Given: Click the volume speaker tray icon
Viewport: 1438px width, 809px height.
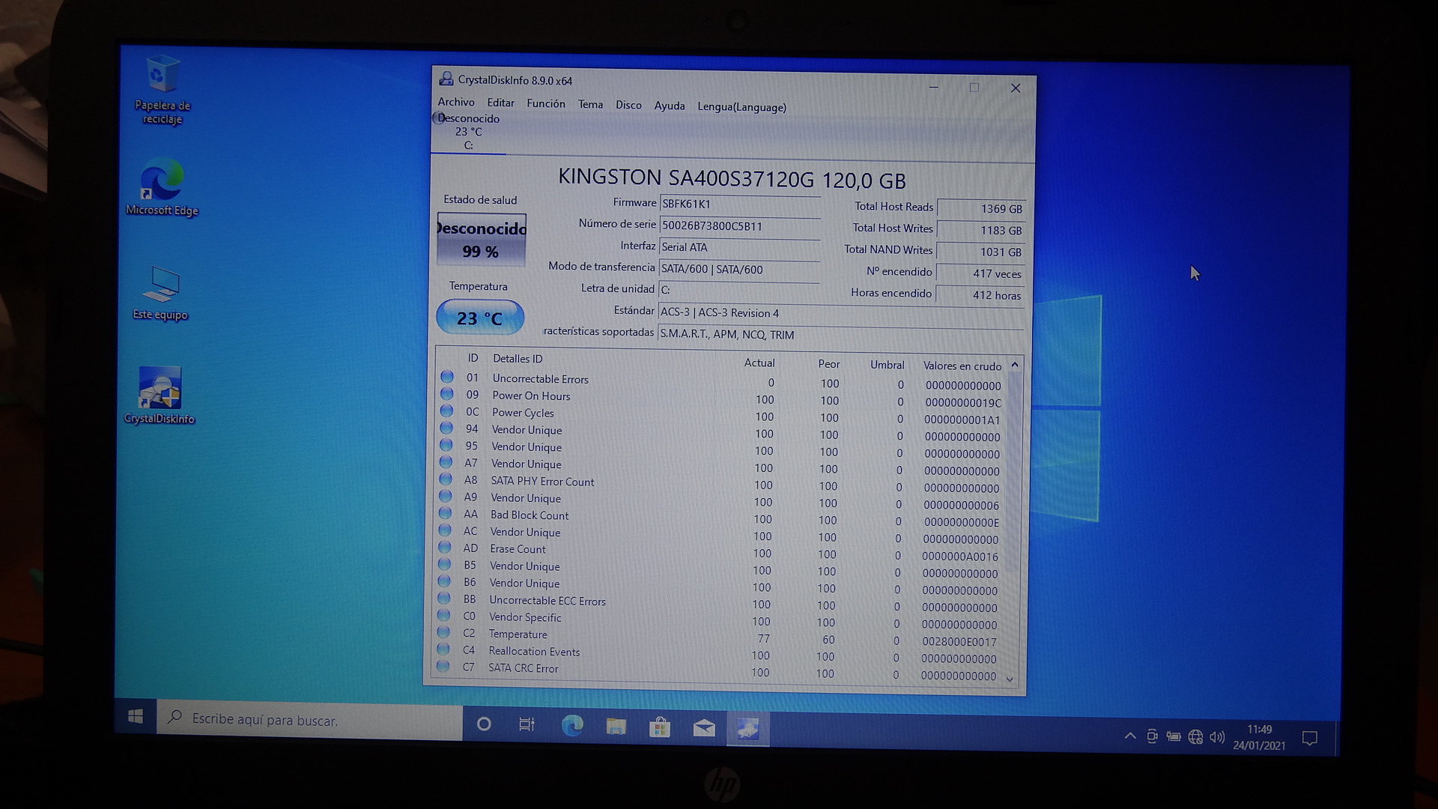Looking at the screenshot, I should click(x=1217, y=737).
